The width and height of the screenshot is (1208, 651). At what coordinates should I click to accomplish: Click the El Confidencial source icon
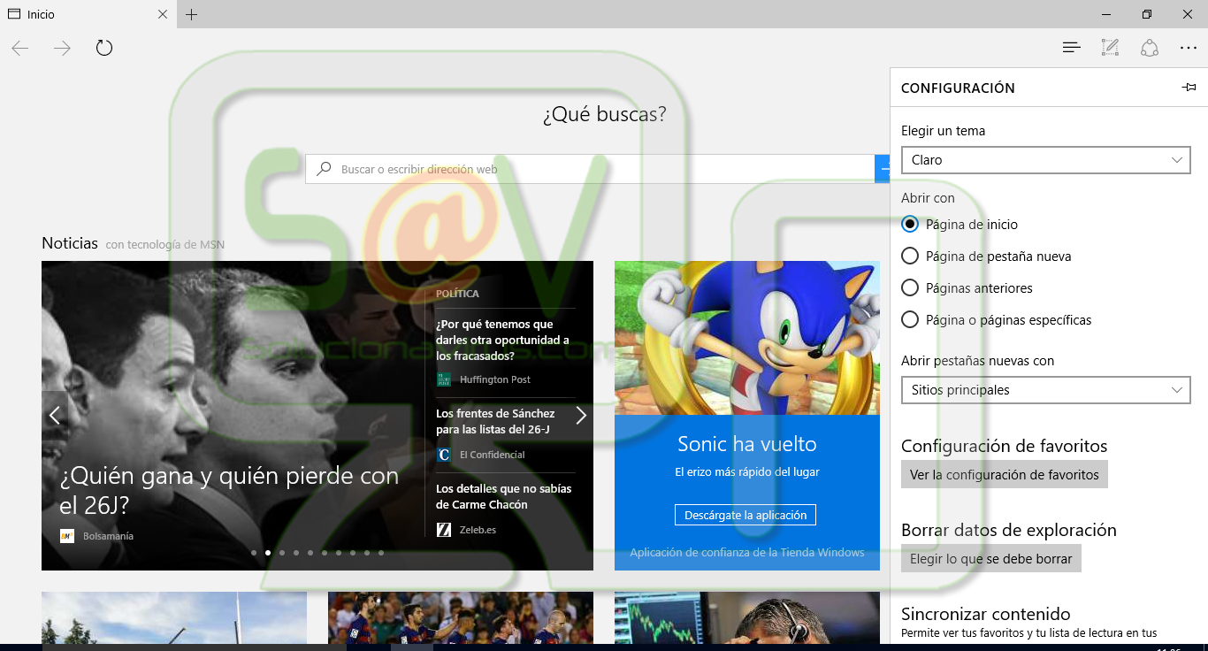tap(444, 455)
